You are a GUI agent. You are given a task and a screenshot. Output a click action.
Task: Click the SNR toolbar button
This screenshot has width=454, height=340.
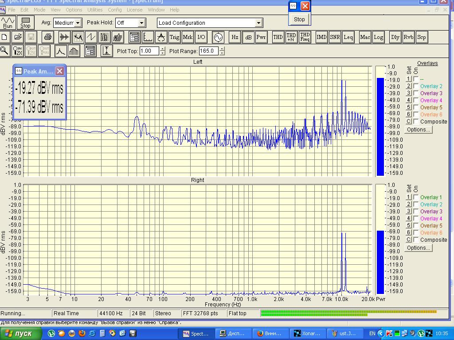click(x=335, y=37)
